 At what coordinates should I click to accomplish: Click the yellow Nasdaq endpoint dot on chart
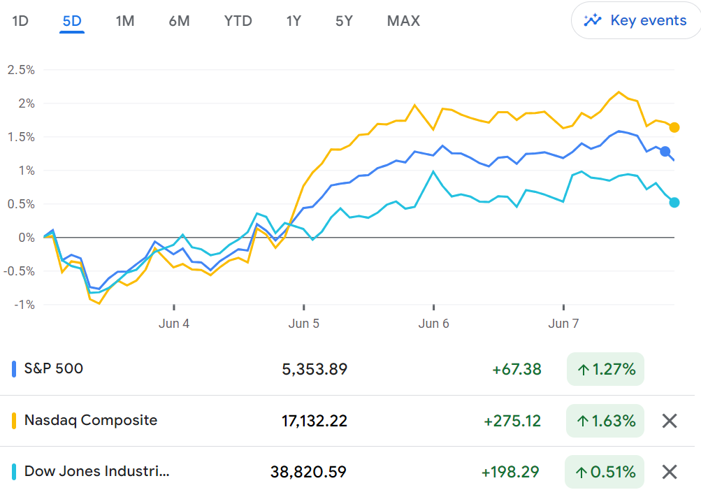pos(674,128)
